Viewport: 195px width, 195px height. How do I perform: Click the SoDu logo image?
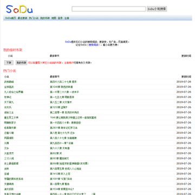(19, 9)
